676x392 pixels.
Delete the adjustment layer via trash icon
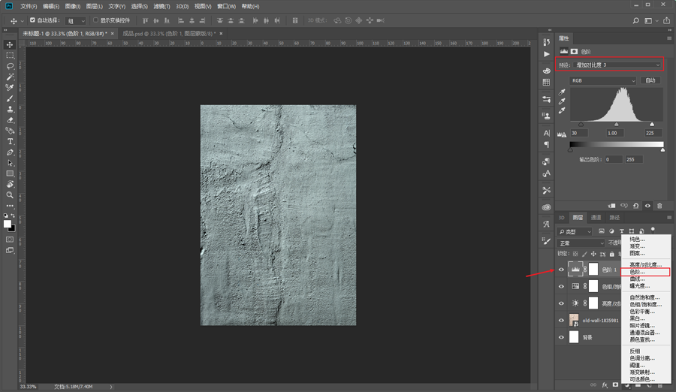[x=660, y=206]
